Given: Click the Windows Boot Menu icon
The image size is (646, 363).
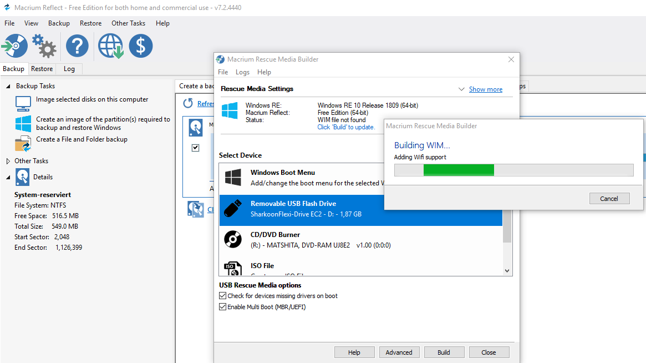Looking at the screenshot, I should tap(233, 178).
